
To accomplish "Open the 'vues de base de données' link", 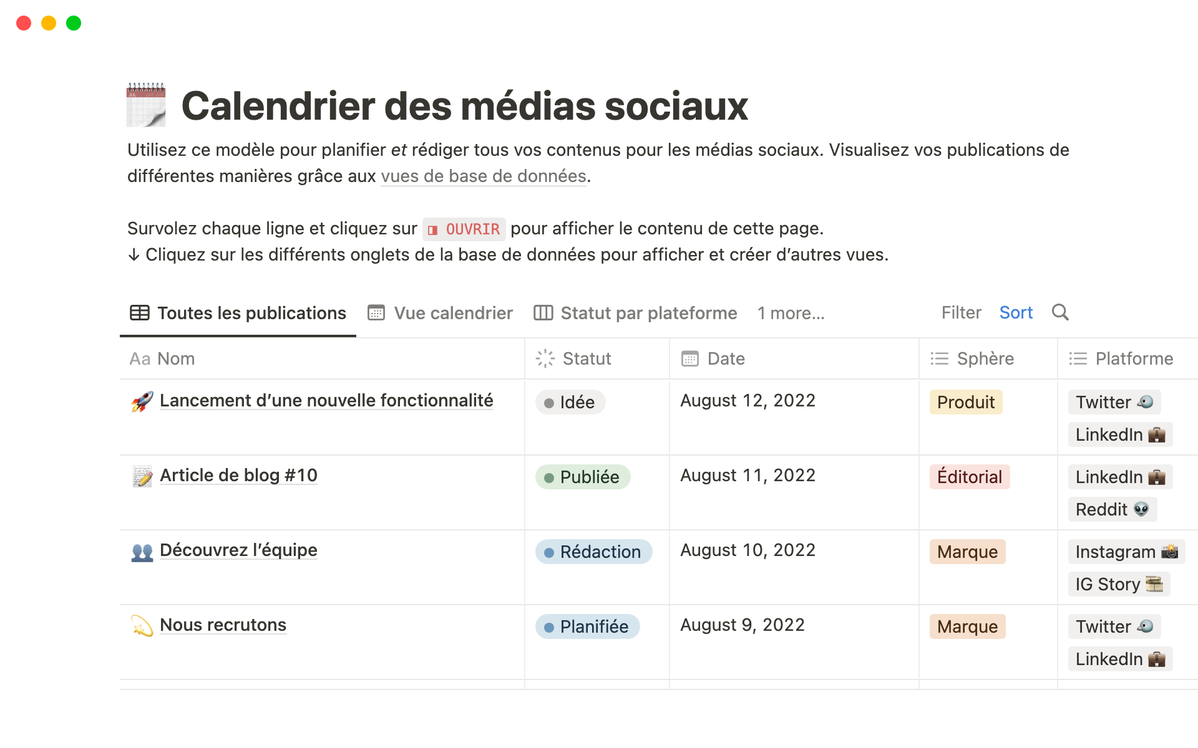I will [x=483, y=176].
